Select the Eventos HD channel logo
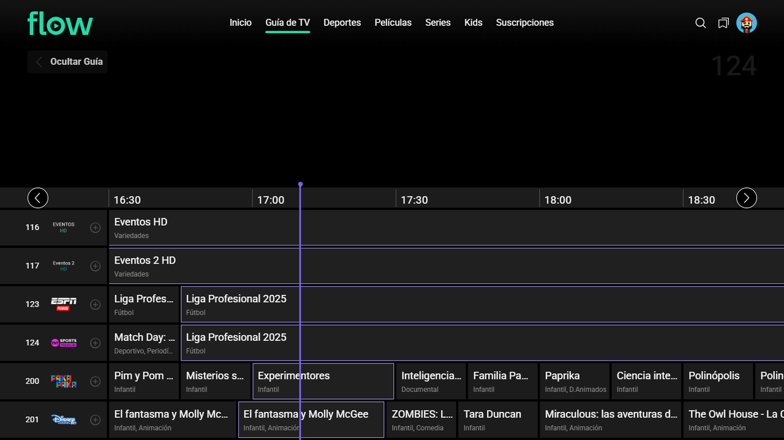 (x=64, y=228)
